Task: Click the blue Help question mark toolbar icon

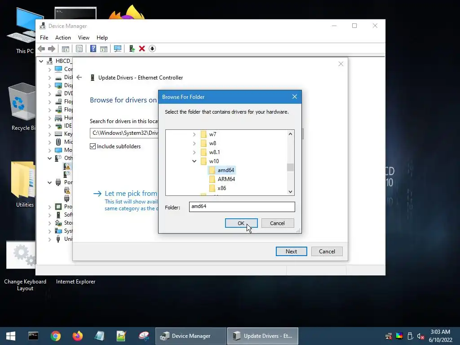Action: coord(93,49)
